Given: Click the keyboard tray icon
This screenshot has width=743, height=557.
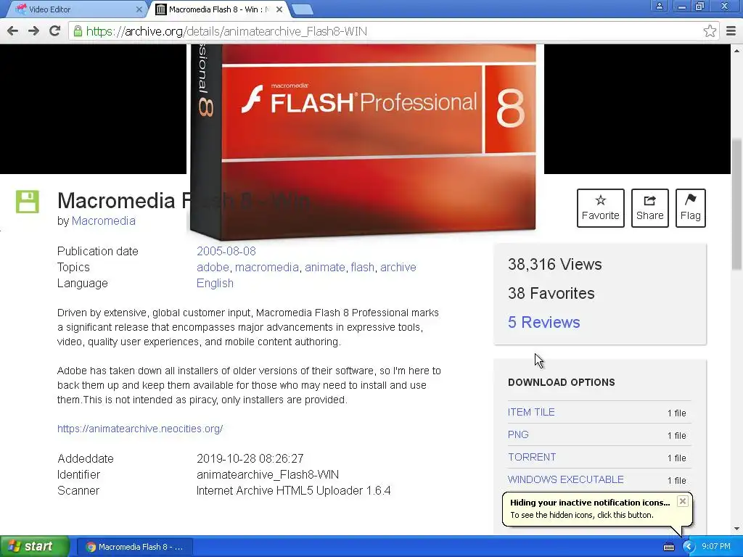Looking at the screenshot, I should [x=668, y=547].
